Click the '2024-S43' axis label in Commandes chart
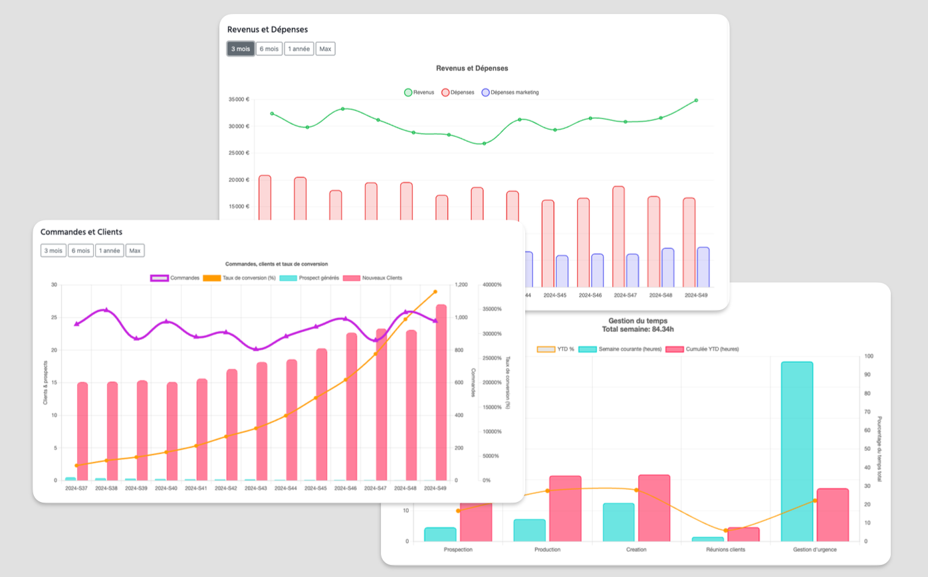The height and width of the screenshot is (577, 928). 256,488
